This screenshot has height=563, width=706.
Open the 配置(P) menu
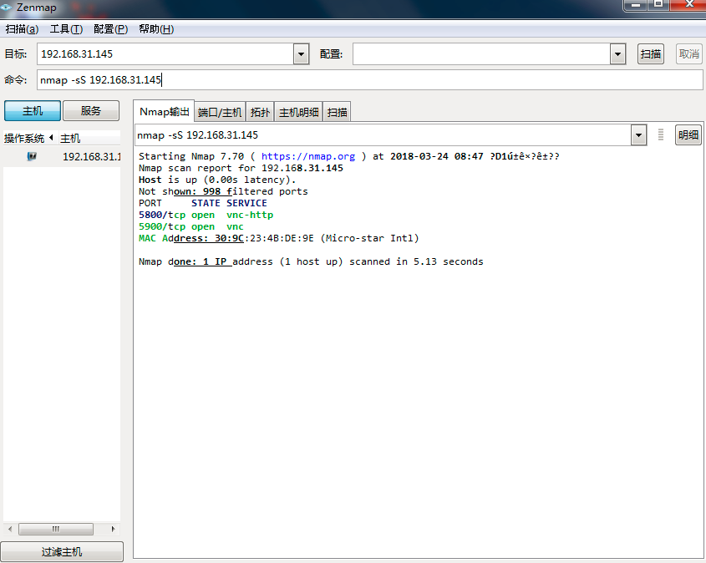pyautogui.click(x=111, y=29)
